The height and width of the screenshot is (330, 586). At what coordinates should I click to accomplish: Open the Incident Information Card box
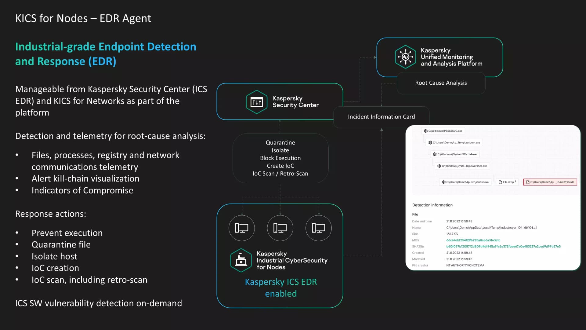click(x=382, y=117)
